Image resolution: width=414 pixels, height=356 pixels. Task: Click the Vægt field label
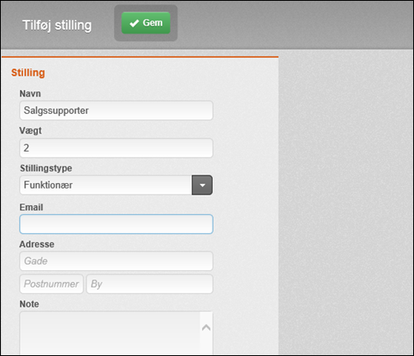pos(31,130)
